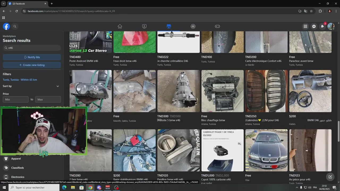This screenshot has width=340, height=191.
Task: Click the Facebook logo
Action: (x=6, y=26)
